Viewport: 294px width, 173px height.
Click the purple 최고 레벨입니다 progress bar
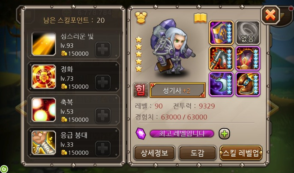pyautogui.click(x=182, y=134)
